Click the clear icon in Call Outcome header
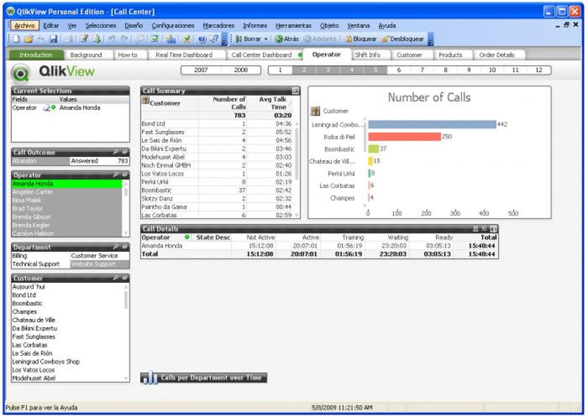The width and height of the screenshot is (588, 417). coord(125,152)
